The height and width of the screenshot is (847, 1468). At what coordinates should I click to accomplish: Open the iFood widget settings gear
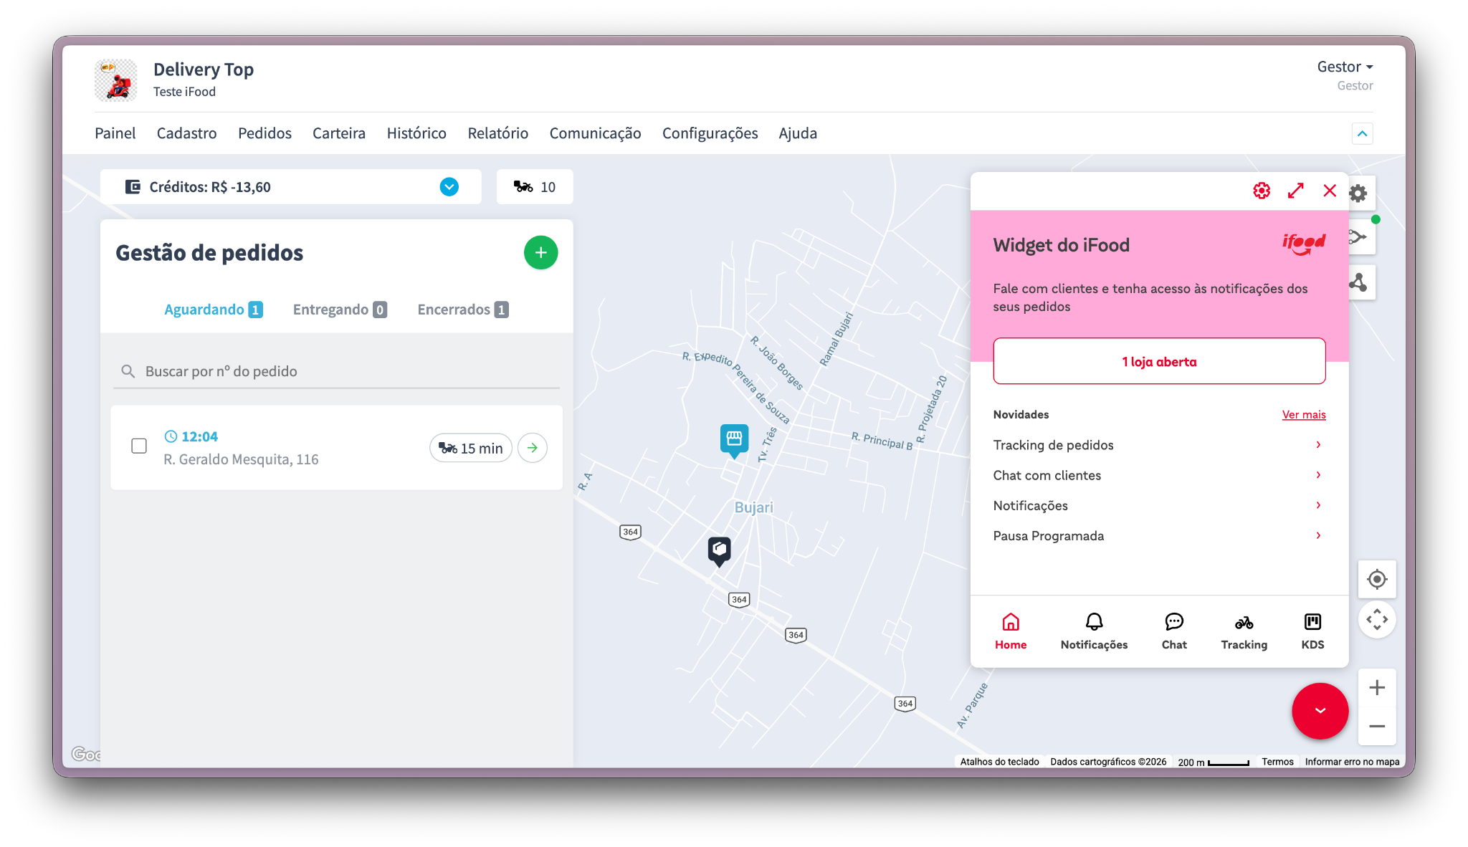click(x=1262, y=191)
